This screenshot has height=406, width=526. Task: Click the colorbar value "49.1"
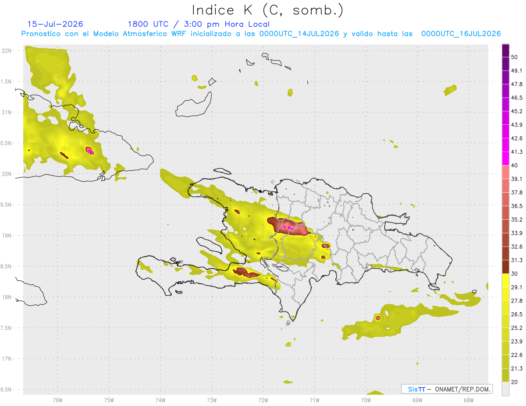517,71
